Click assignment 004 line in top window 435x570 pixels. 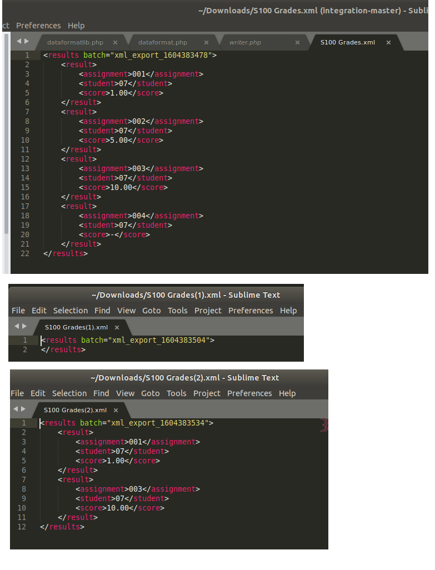141,216
